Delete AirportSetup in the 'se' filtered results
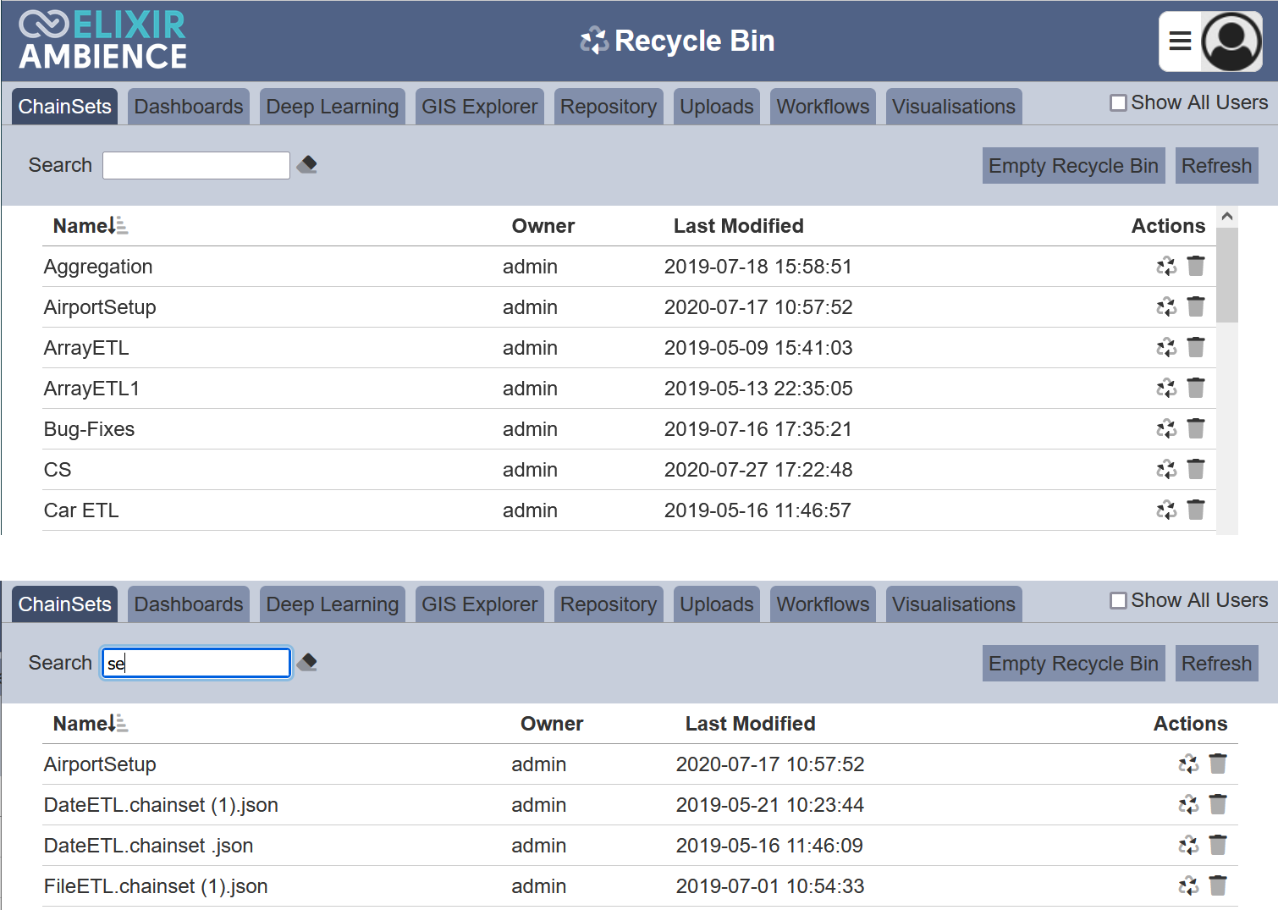Viewport: 1278px width, 910px height. pos(1218,764)
